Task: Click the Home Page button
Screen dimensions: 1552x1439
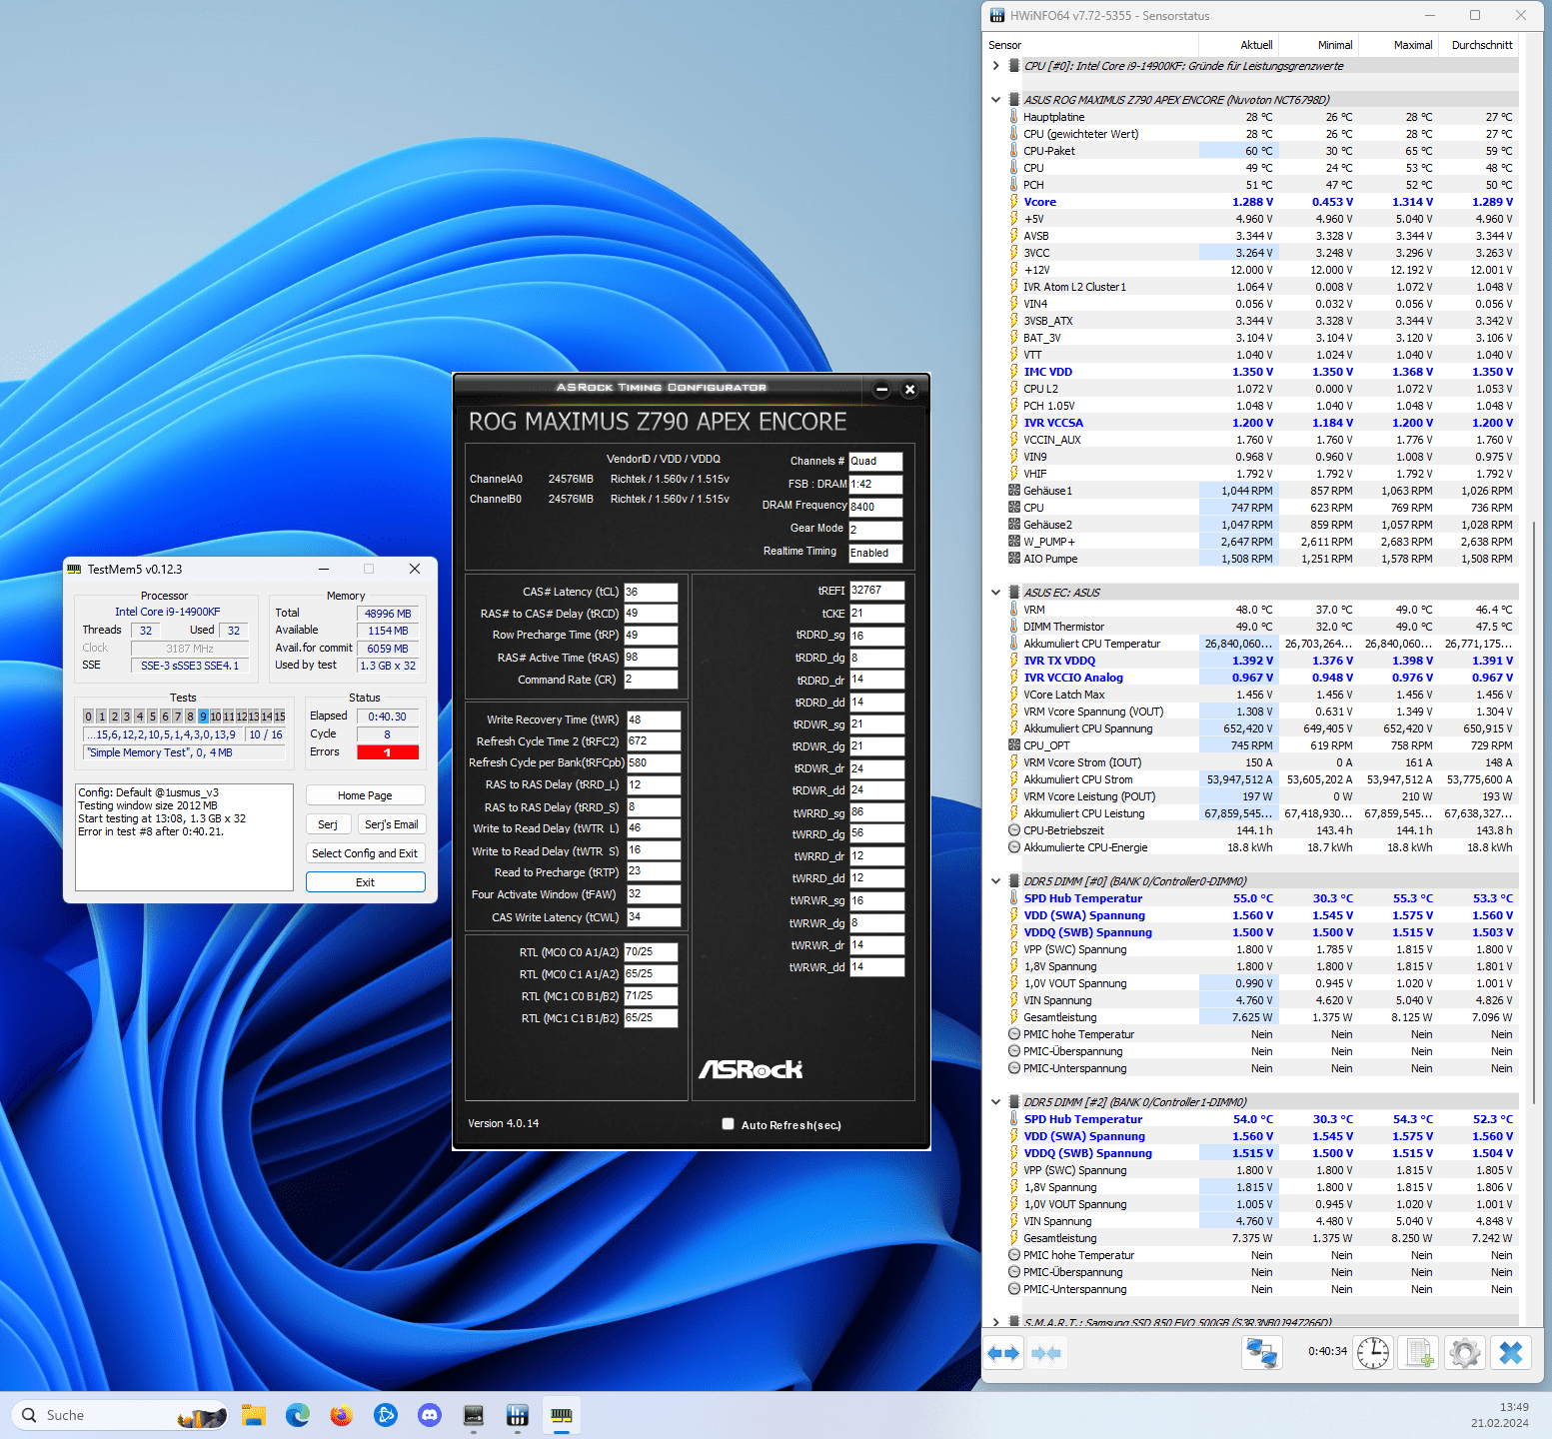Action: coord(365,795)
